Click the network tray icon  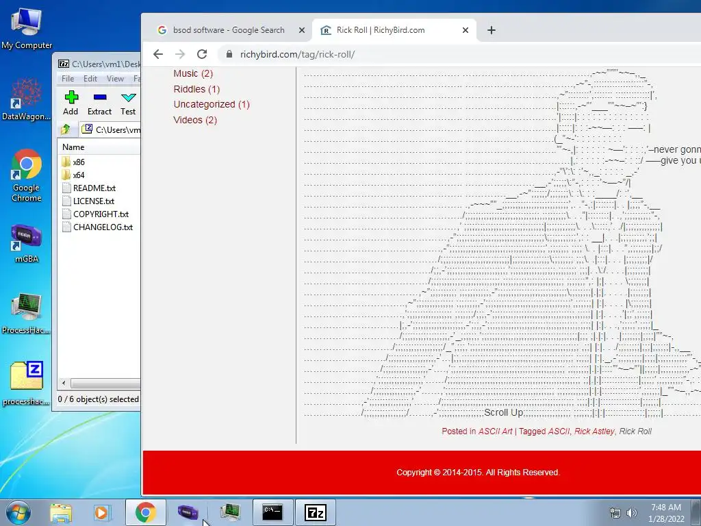click(x=615, y=513)
